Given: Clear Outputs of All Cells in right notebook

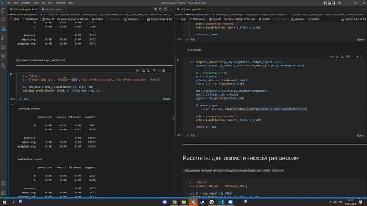Looking at the screenshot, I should [x=240, y=19].
